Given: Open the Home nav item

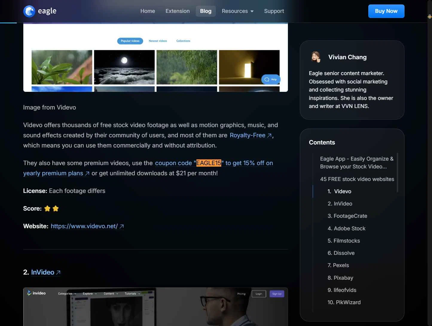Looking at the screenshot, I should point(148,11).
